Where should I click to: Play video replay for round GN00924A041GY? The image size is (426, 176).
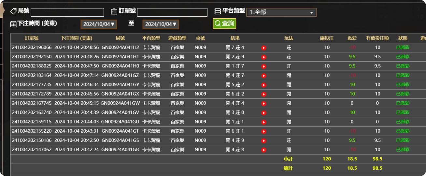tap(264, 85)
